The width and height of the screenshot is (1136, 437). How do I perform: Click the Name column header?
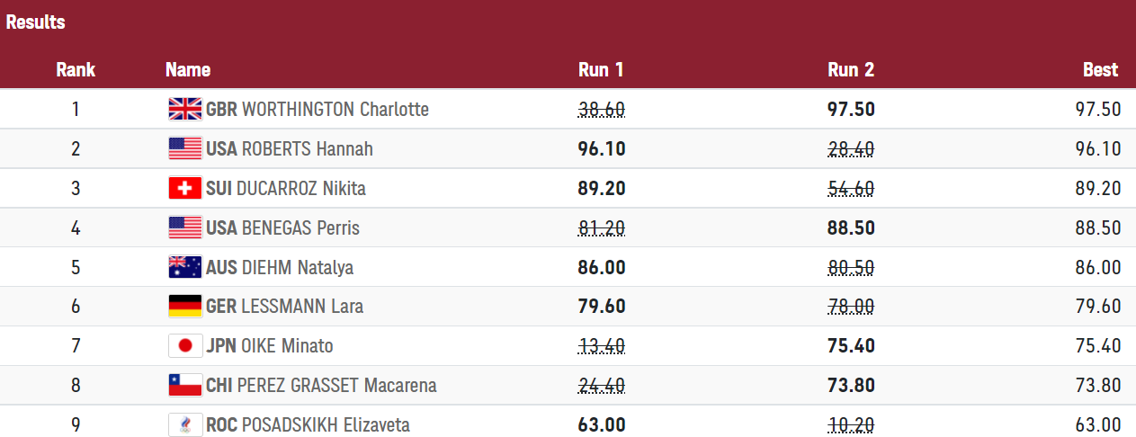188,70
